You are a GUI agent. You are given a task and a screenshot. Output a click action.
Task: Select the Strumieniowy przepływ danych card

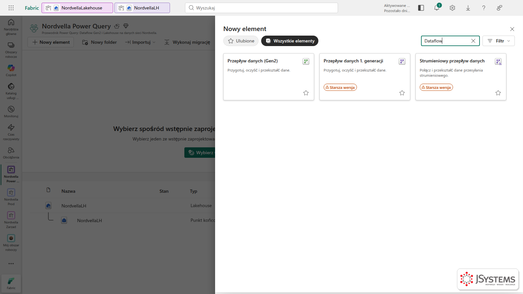pos(461,77)
